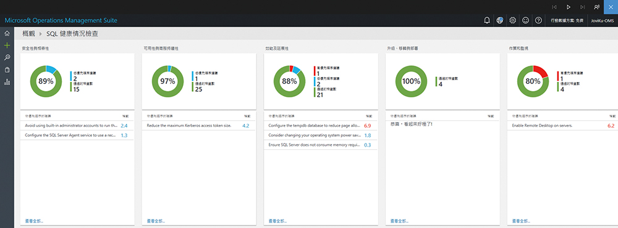Image resolution: width=618 pixels, height=228 pixels.
Task: Click the globe icon with notification badge
Action: [500, 20]
